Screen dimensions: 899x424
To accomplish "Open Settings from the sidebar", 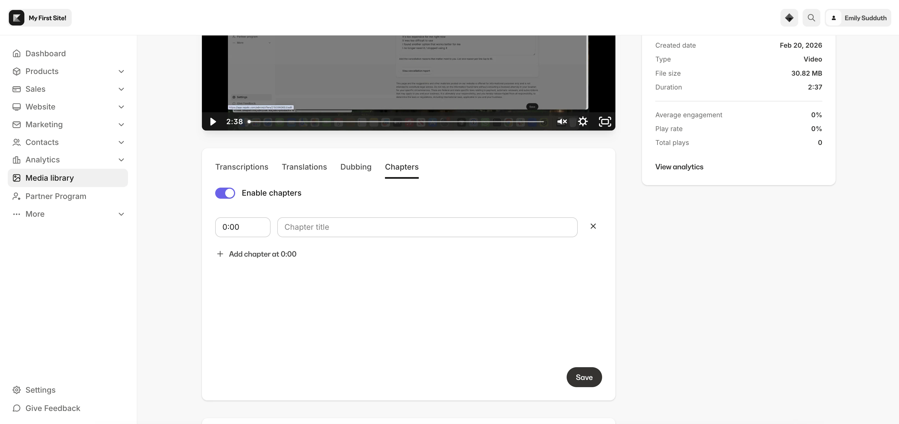I will pos(40,390).
